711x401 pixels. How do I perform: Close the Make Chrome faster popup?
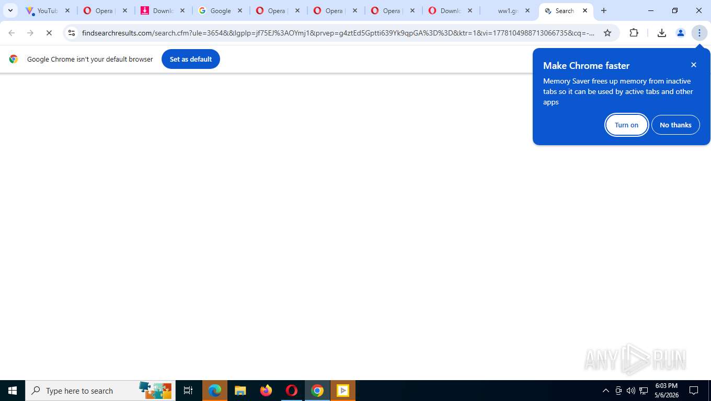click(x=694, y=65)
